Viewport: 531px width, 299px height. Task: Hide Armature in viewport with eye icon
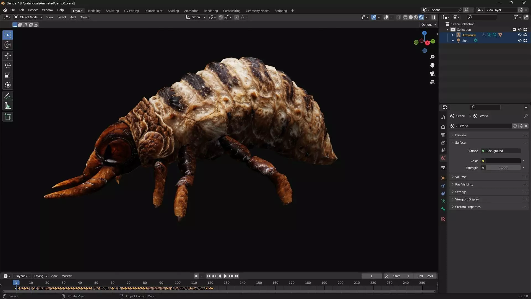click(x=520, y=35)
